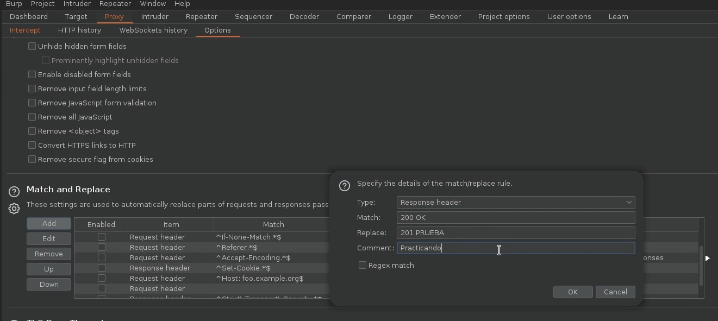Click the Match and Replace help icon
The width and height of the screenshot is (718, 321).
[x=14, y=191]
